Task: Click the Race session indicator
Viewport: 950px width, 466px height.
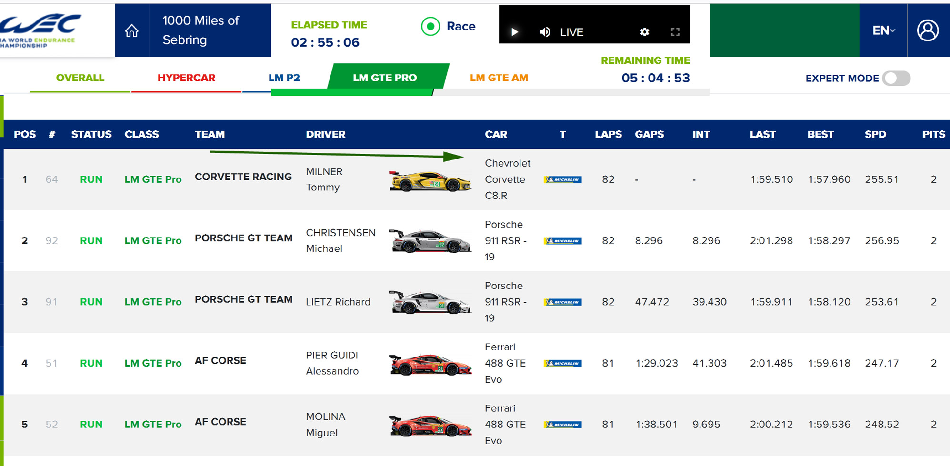Action: point(448,26)
